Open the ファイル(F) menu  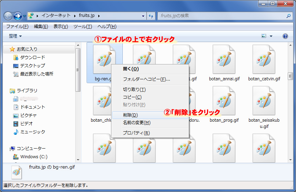pyautogui.click(x=17, y=27)
